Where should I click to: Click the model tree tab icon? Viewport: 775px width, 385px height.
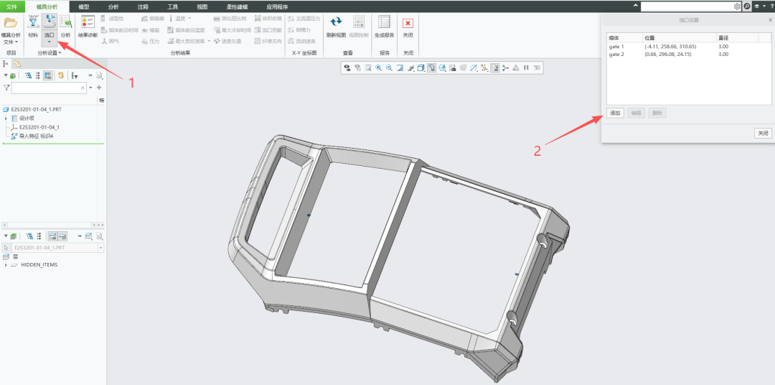pos(6,63)
